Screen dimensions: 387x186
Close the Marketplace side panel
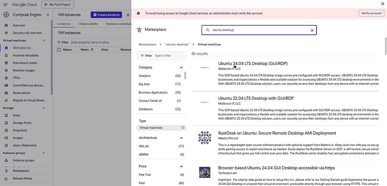tap(383, 3)
